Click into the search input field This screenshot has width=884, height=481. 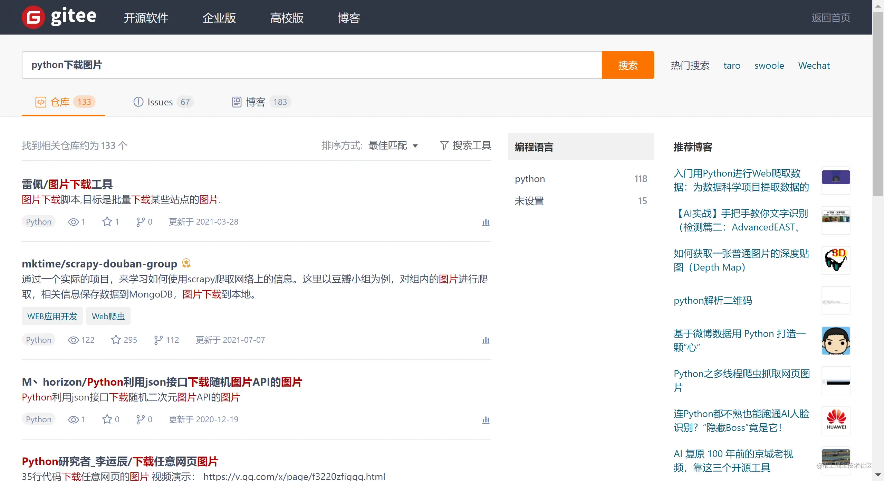click(312, 65)
